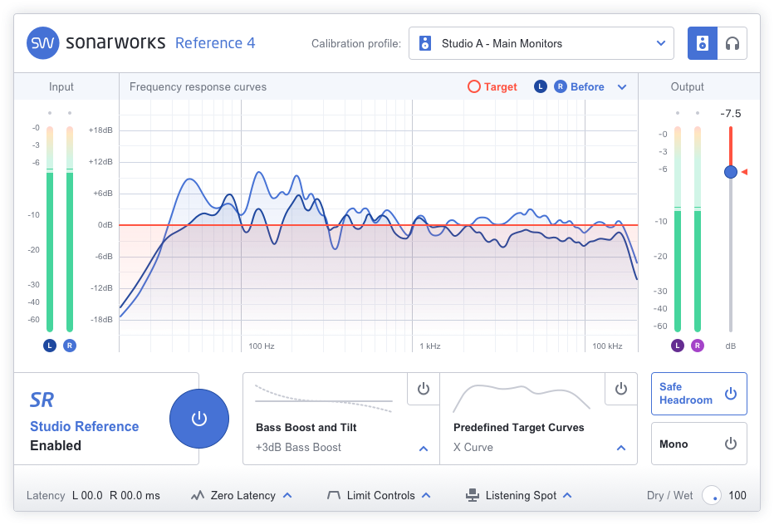Select the L channel badge near Before
Screen dimensions: 774x525
(x=541, y=86)
